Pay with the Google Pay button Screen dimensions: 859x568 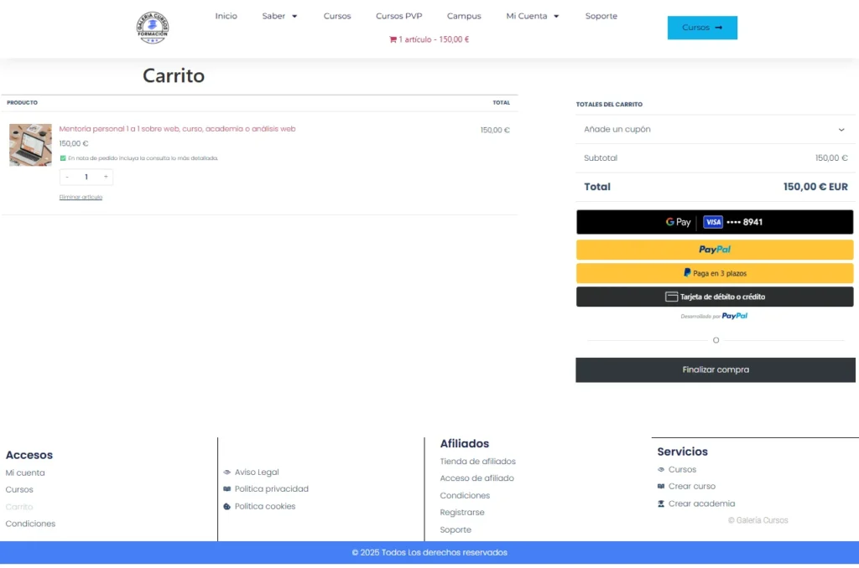click(714, 222)
